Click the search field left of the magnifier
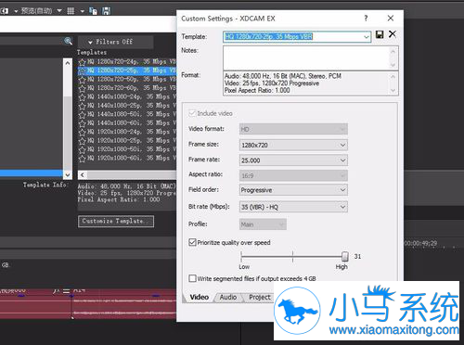Viewport: 464px width, 345px height. click(31, 41)
